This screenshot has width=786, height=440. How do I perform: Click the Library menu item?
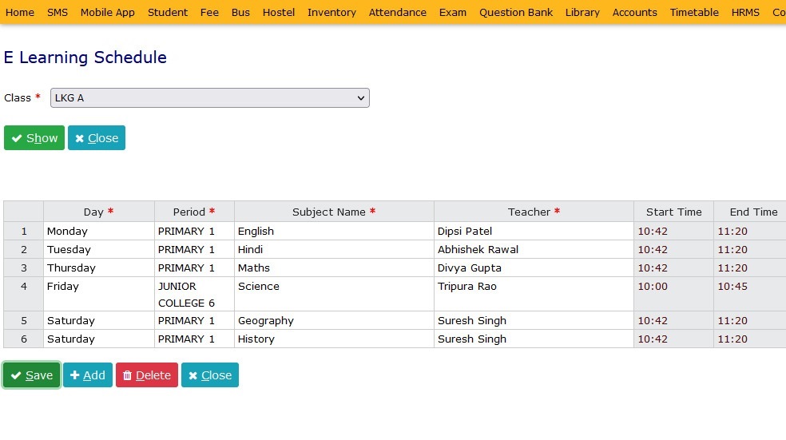pyautogui.click(x=582, y=12)
